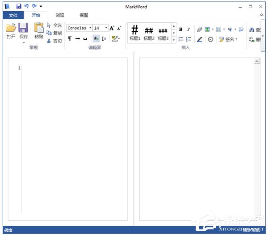The height and width of the screenshot is (235, 268).
Task: Insert a 标题2 heading
Action: [149, 31]
